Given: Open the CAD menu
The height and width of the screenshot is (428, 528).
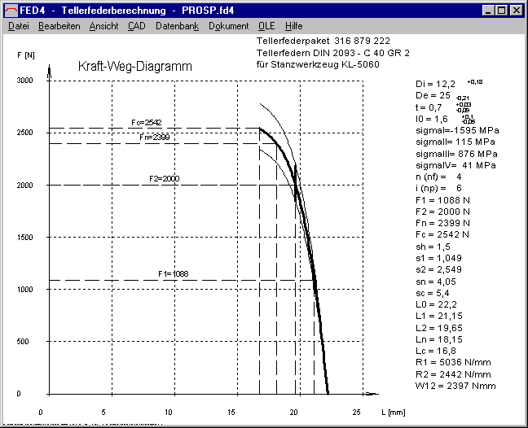Looking at the screenshot, I should [x=136, y=26].
